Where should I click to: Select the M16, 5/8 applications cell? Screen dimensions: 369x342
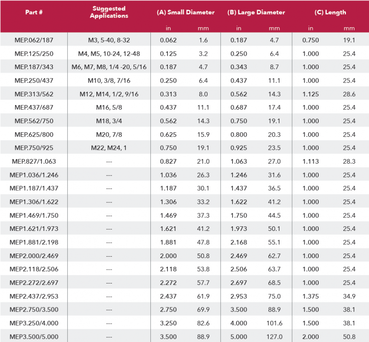109,107
